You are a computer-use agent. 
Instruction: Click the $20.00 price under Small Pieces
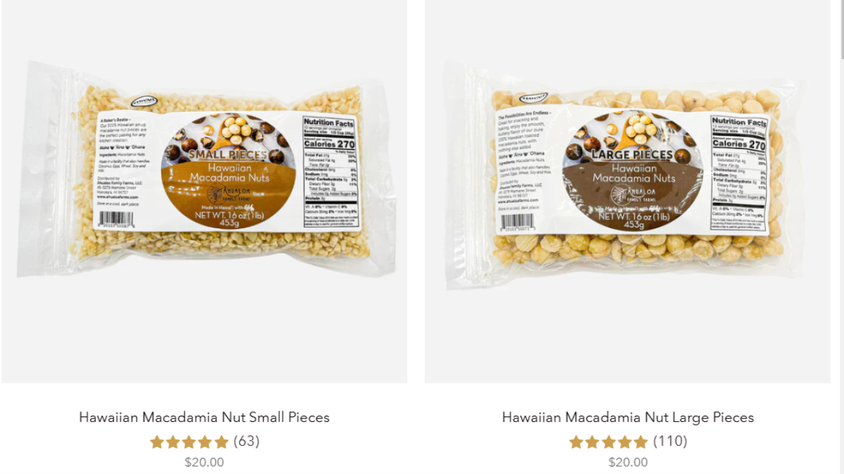[204, 462]
